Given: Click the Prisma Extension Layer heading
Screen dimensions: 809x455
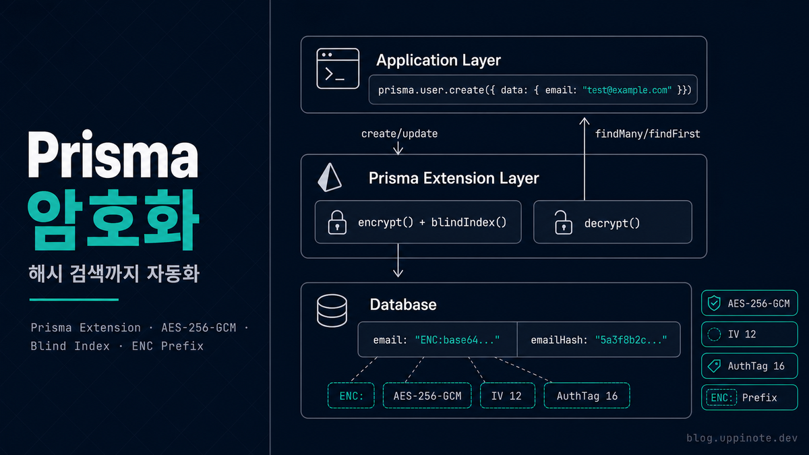Looking at the screenshot, I should pos(454,179).
